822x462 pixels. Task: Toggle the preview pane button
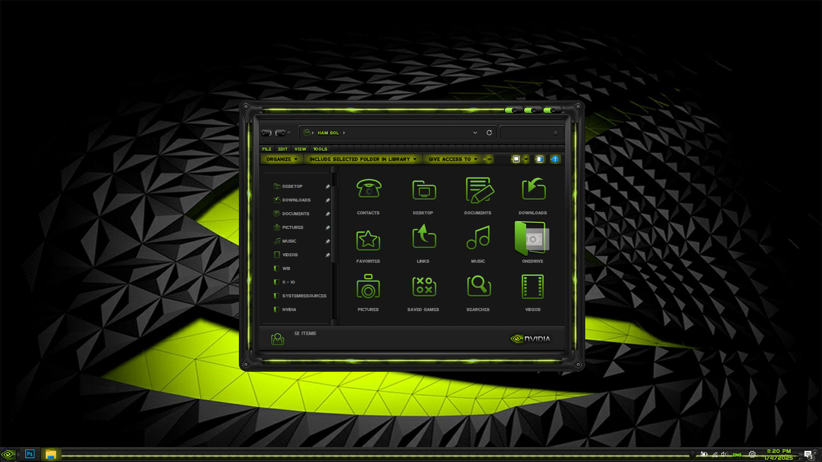pyautogui.click(x=540, y=159)
